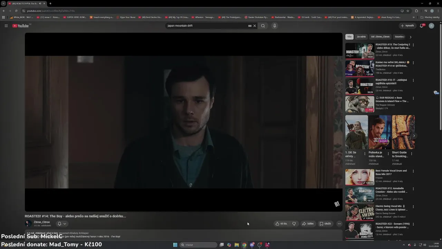Click the Vytvořit create button
This screenshot has width=442, height=249.
click(407, 26)
